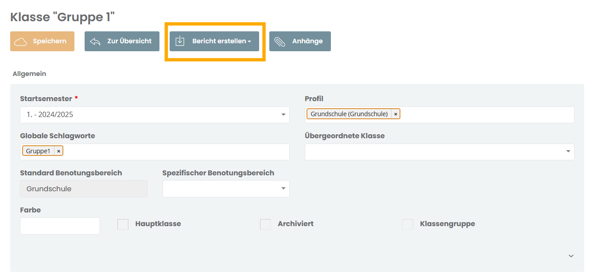Click inside the Globale Schlagworte field
This screenshot has height=280, width=594.
tap(176, 151)
